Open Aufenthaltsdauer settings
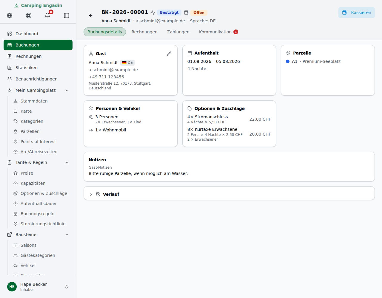 point(41,204)
